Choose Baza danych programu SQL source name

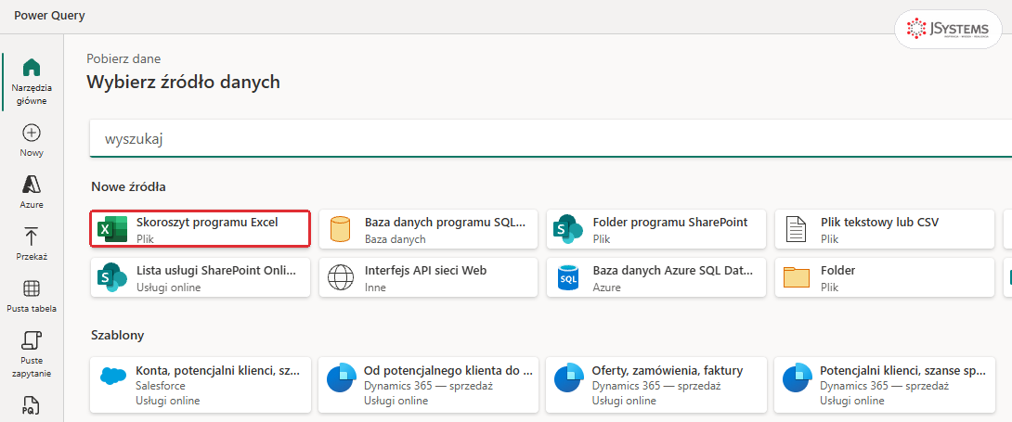click(x=446, y=223)
